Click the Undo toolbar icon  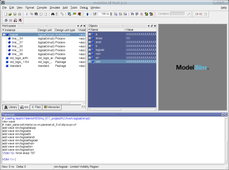(41, 14)
